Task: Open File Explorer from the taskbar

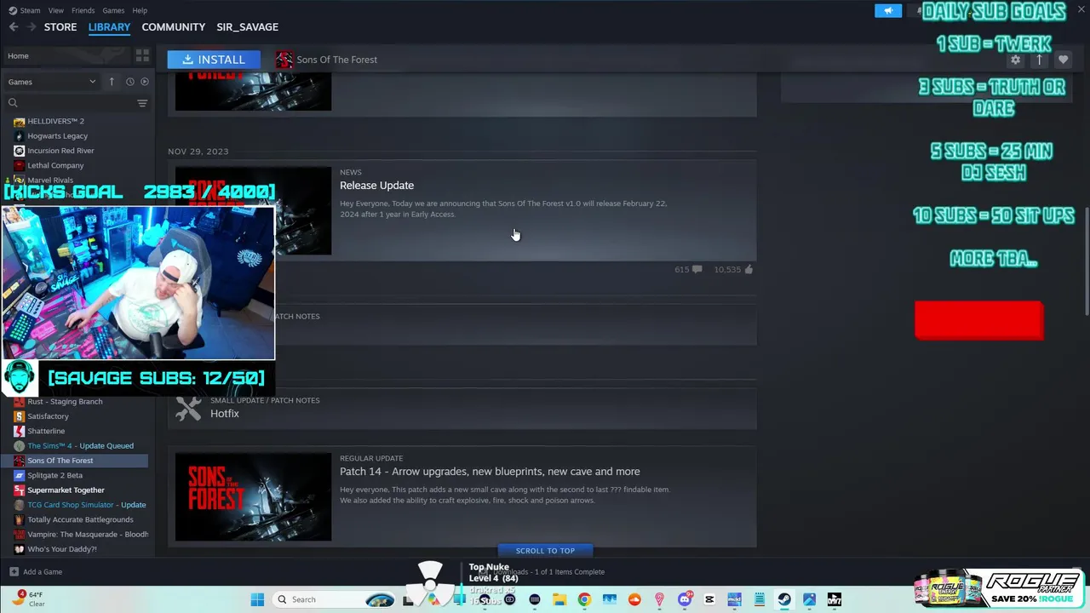Action: 559,599
